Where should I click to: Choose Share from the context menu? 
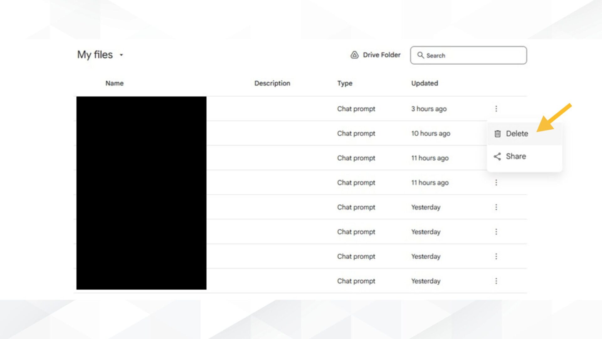point(516,156)
